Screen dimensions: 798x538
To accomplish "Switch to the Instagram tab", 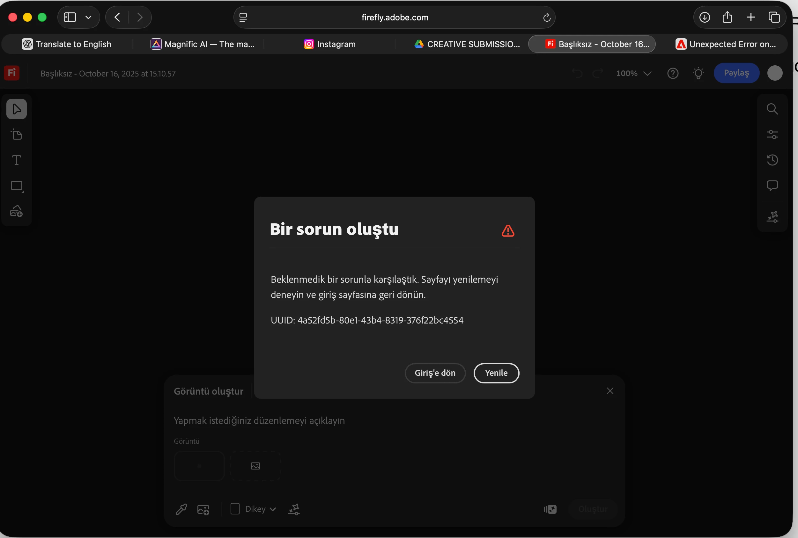I will click(330, 44).
